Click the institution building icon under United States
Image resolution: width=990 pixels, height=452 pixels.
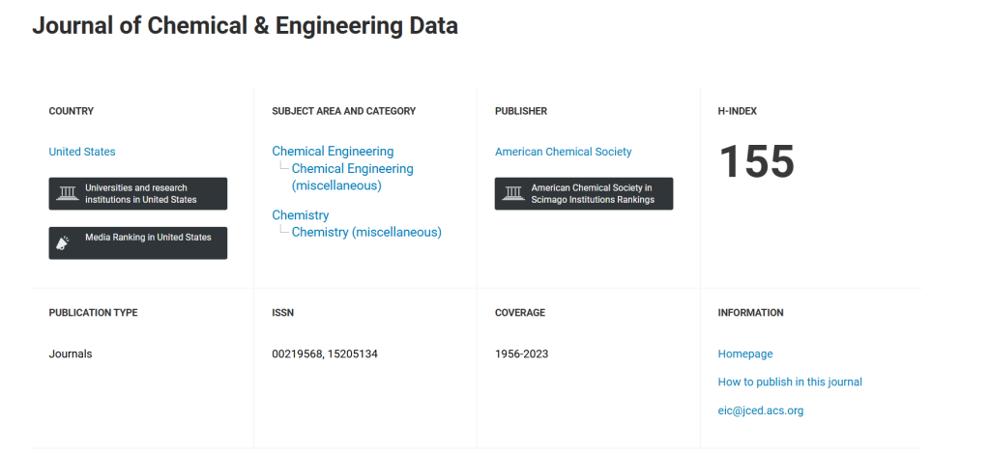[x=67, y=193]
